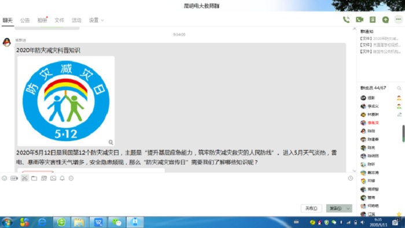Click the 群通知 heading

point(367,31)
